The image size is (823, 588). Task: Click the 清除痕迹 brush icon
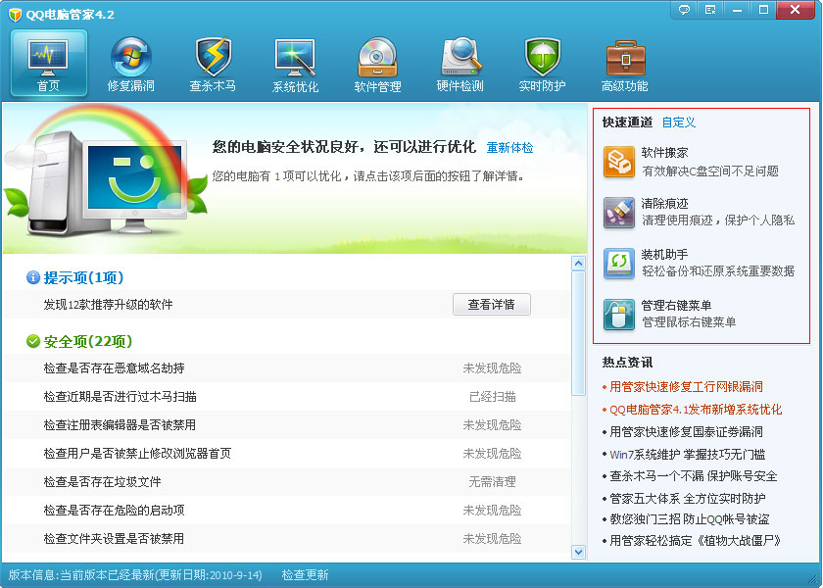(x=619, y=212)
